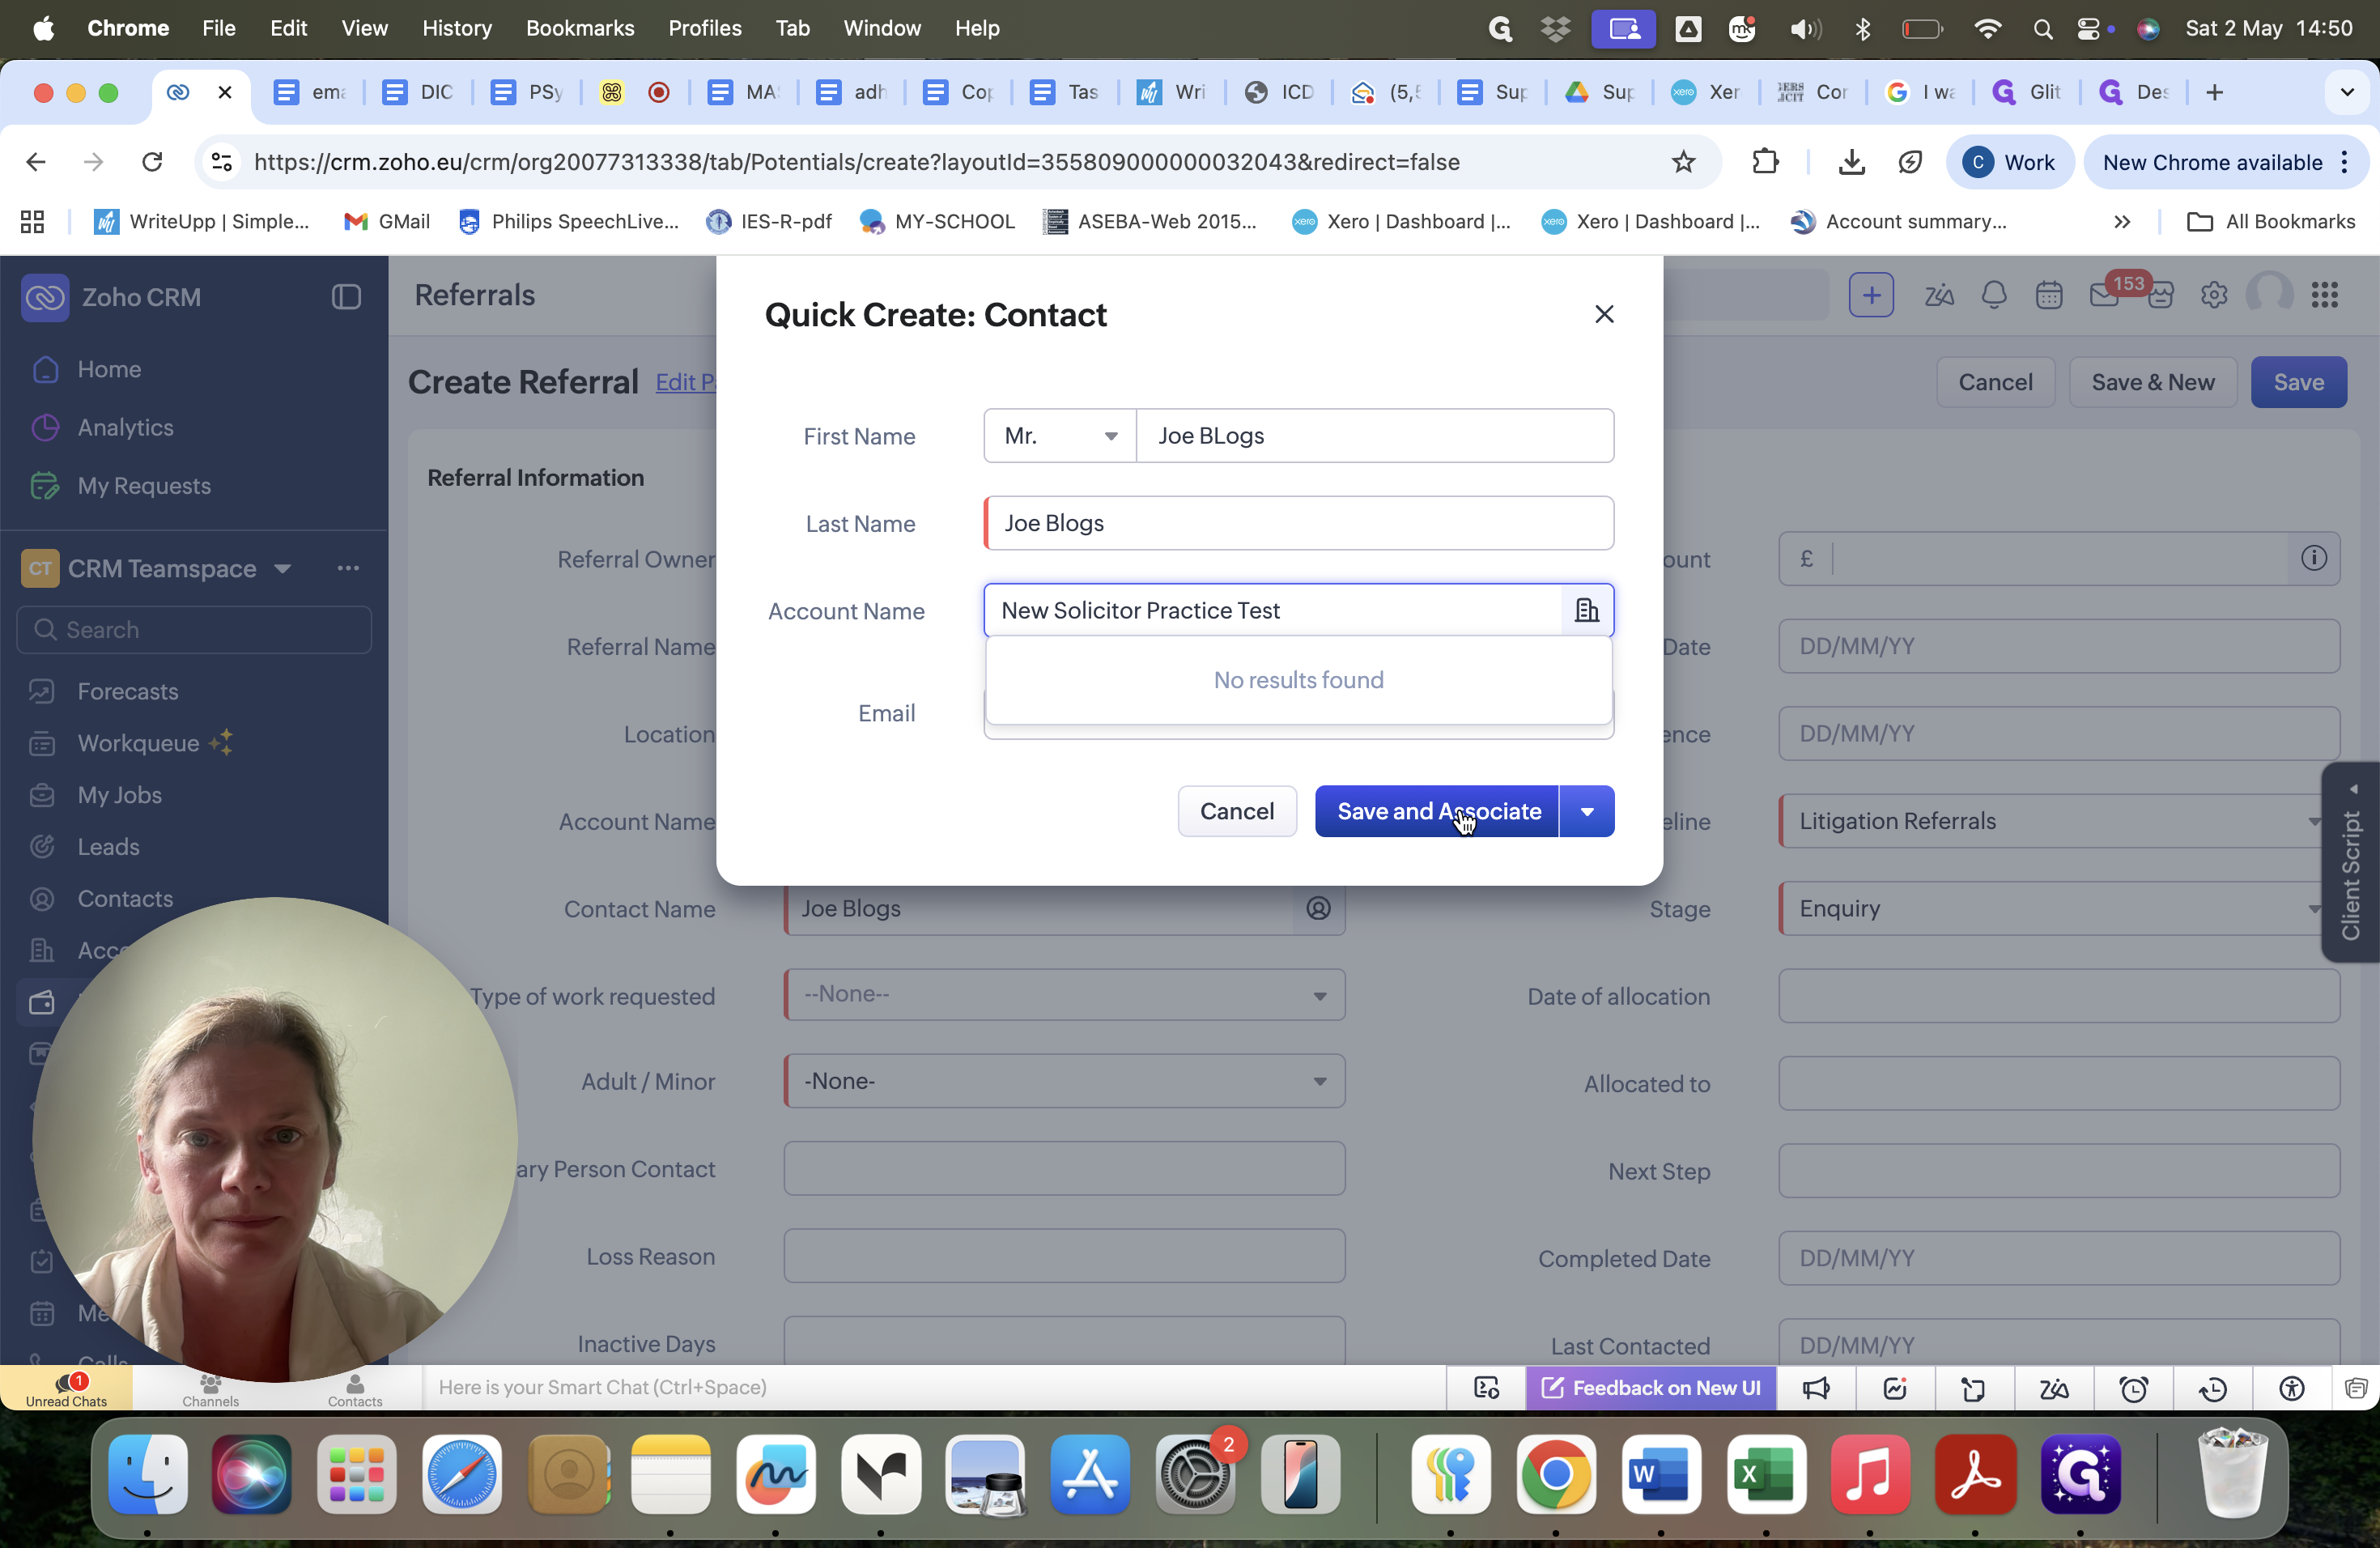Click the bell notifications icon
Image resolution: width=2380 pixels, height=1548 pixels.
(1994, 295)
